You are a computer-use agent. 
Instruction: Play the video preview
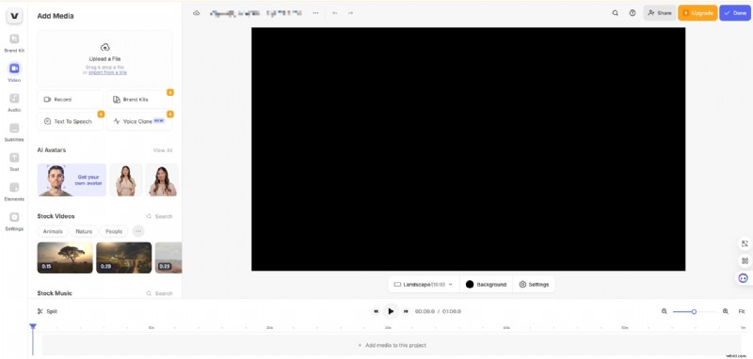391,312
